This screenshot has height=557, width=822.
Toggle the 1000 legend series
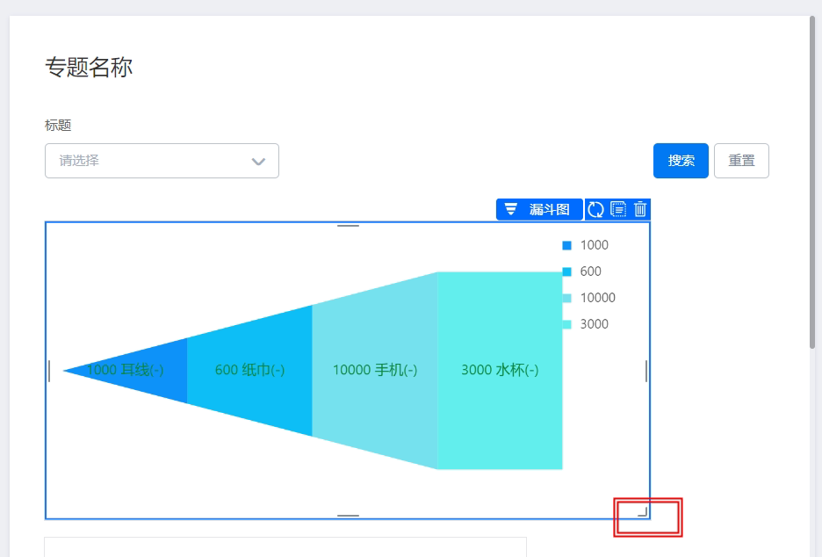585,245
